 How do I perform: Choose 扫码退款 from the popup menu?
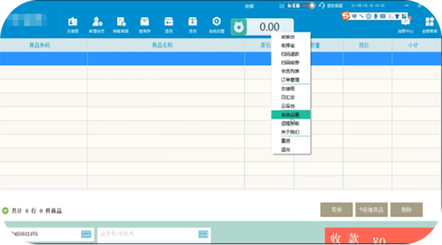[291, 54]
